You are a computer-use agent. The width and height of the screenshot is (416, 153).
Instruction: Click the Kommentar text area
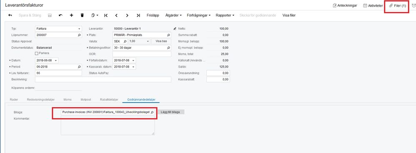(x=108, y=125)
